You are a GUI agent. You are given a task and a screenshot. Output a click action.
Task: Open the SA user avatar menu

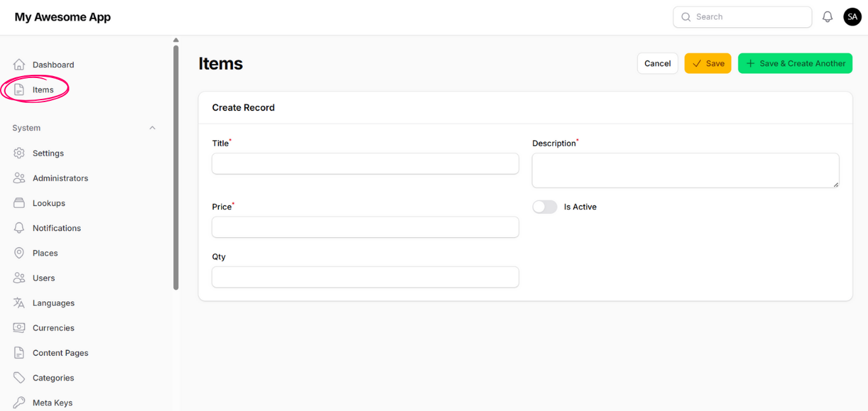(852, 17)
